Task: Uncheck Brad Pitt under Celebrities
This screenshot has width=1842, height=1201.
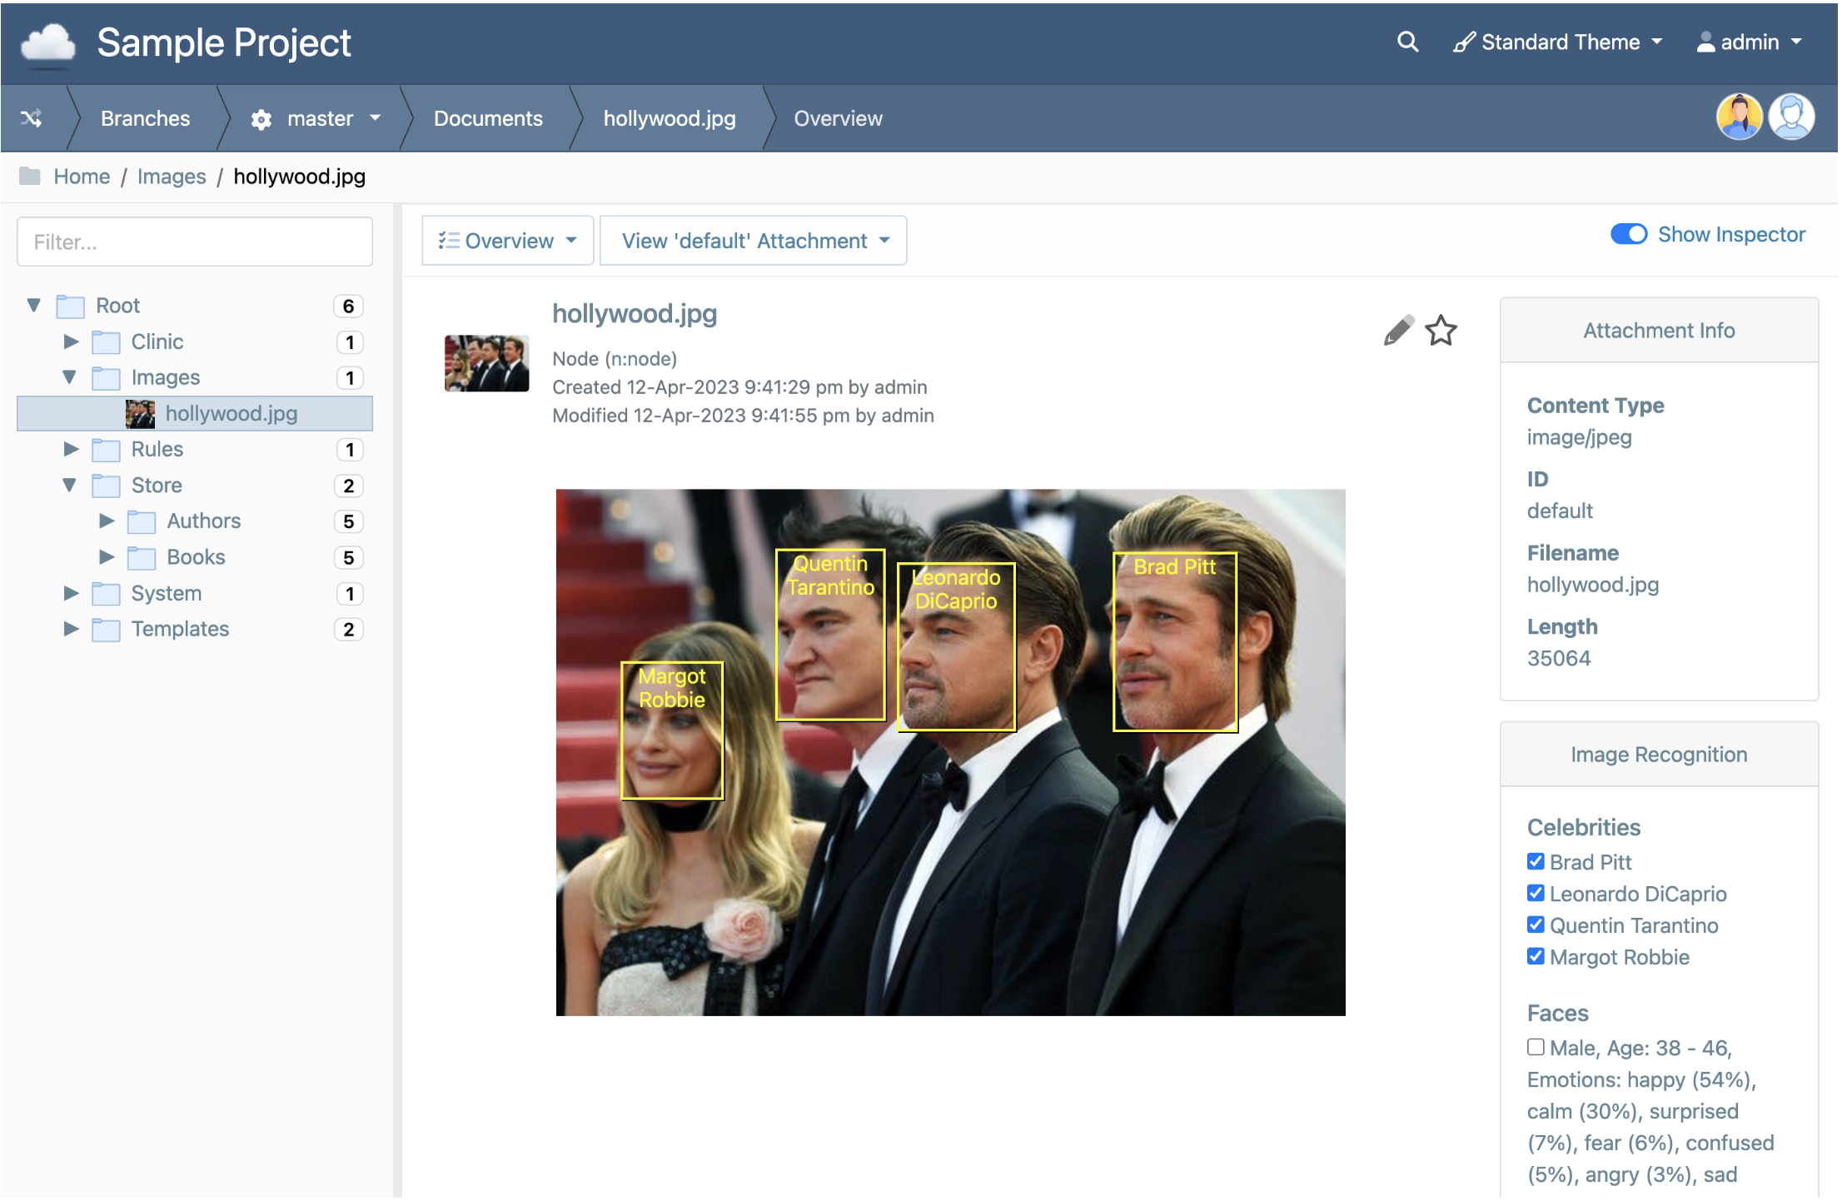Action: (1536, 861)
